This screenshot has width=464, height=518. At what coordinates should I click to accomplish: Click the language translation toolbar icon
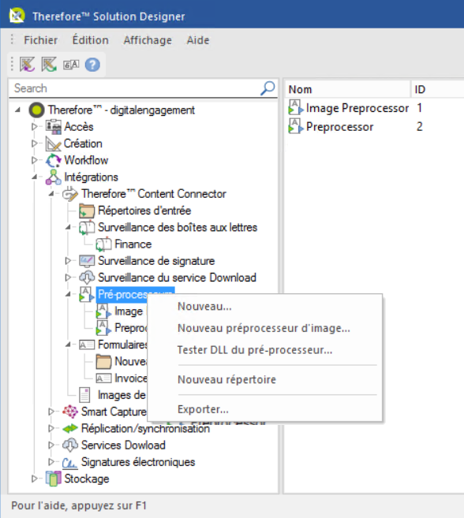tap(71, 65)
